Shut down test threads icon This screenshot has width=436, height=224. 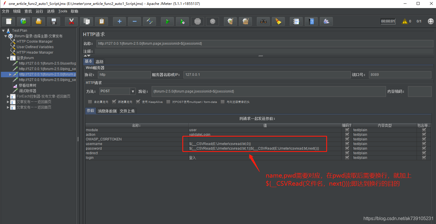pyautogui.click(x=212, y=21)
